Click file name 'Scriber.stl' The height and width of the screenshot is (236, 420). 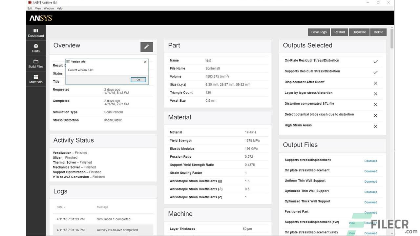pyautogui.click(x=213, y=69)
